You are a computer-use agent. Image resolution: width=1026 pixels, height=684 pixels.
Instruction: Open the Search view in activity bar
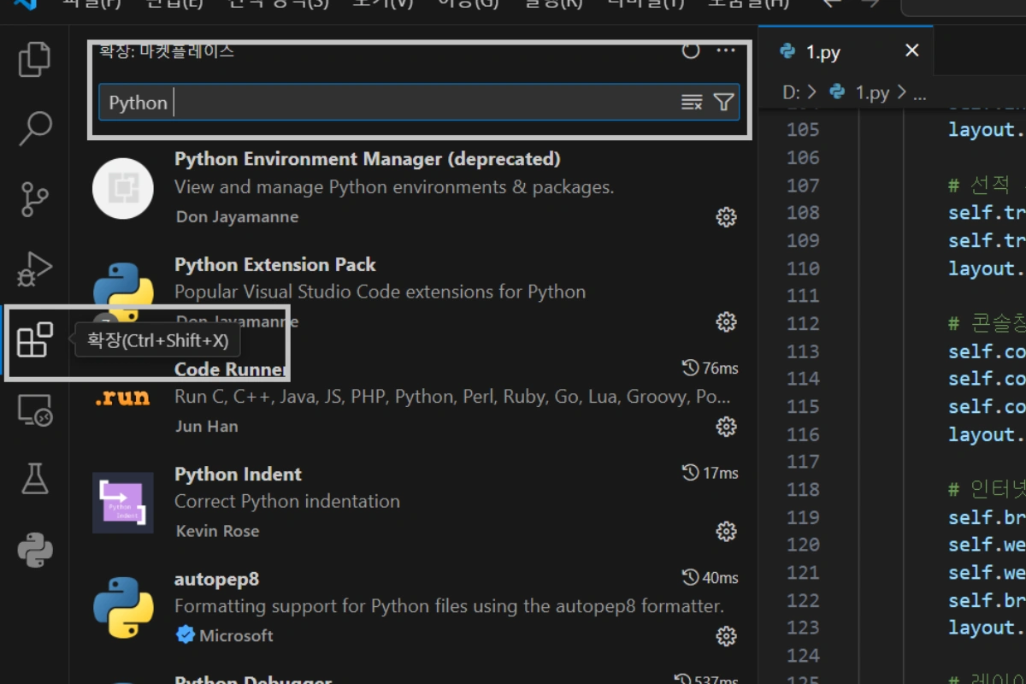pyautogui.click(x=35, y=128)
